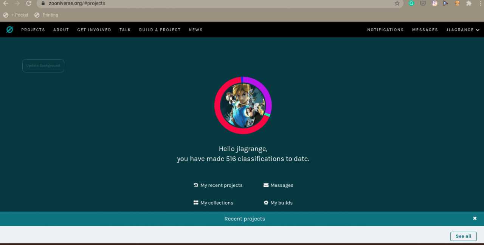Viewport: 484px width, 245px height.
Task: Open the Extensions puzzle piece menu
Action: pyautogui.click(x=469, y=3)
